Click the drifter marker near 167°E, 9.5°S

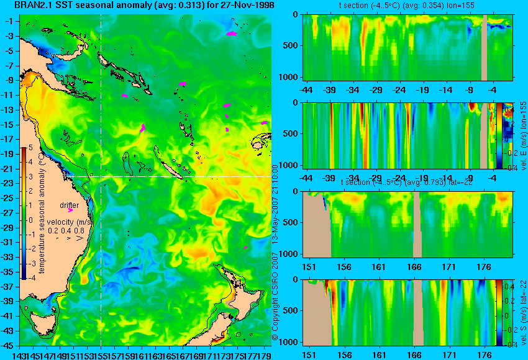pos(183,83)
